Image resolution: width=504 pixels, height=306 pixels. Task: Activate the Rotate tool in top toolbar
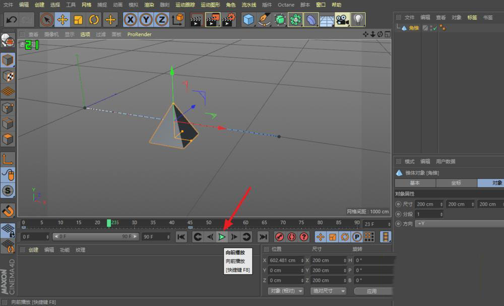coord(94,20)
